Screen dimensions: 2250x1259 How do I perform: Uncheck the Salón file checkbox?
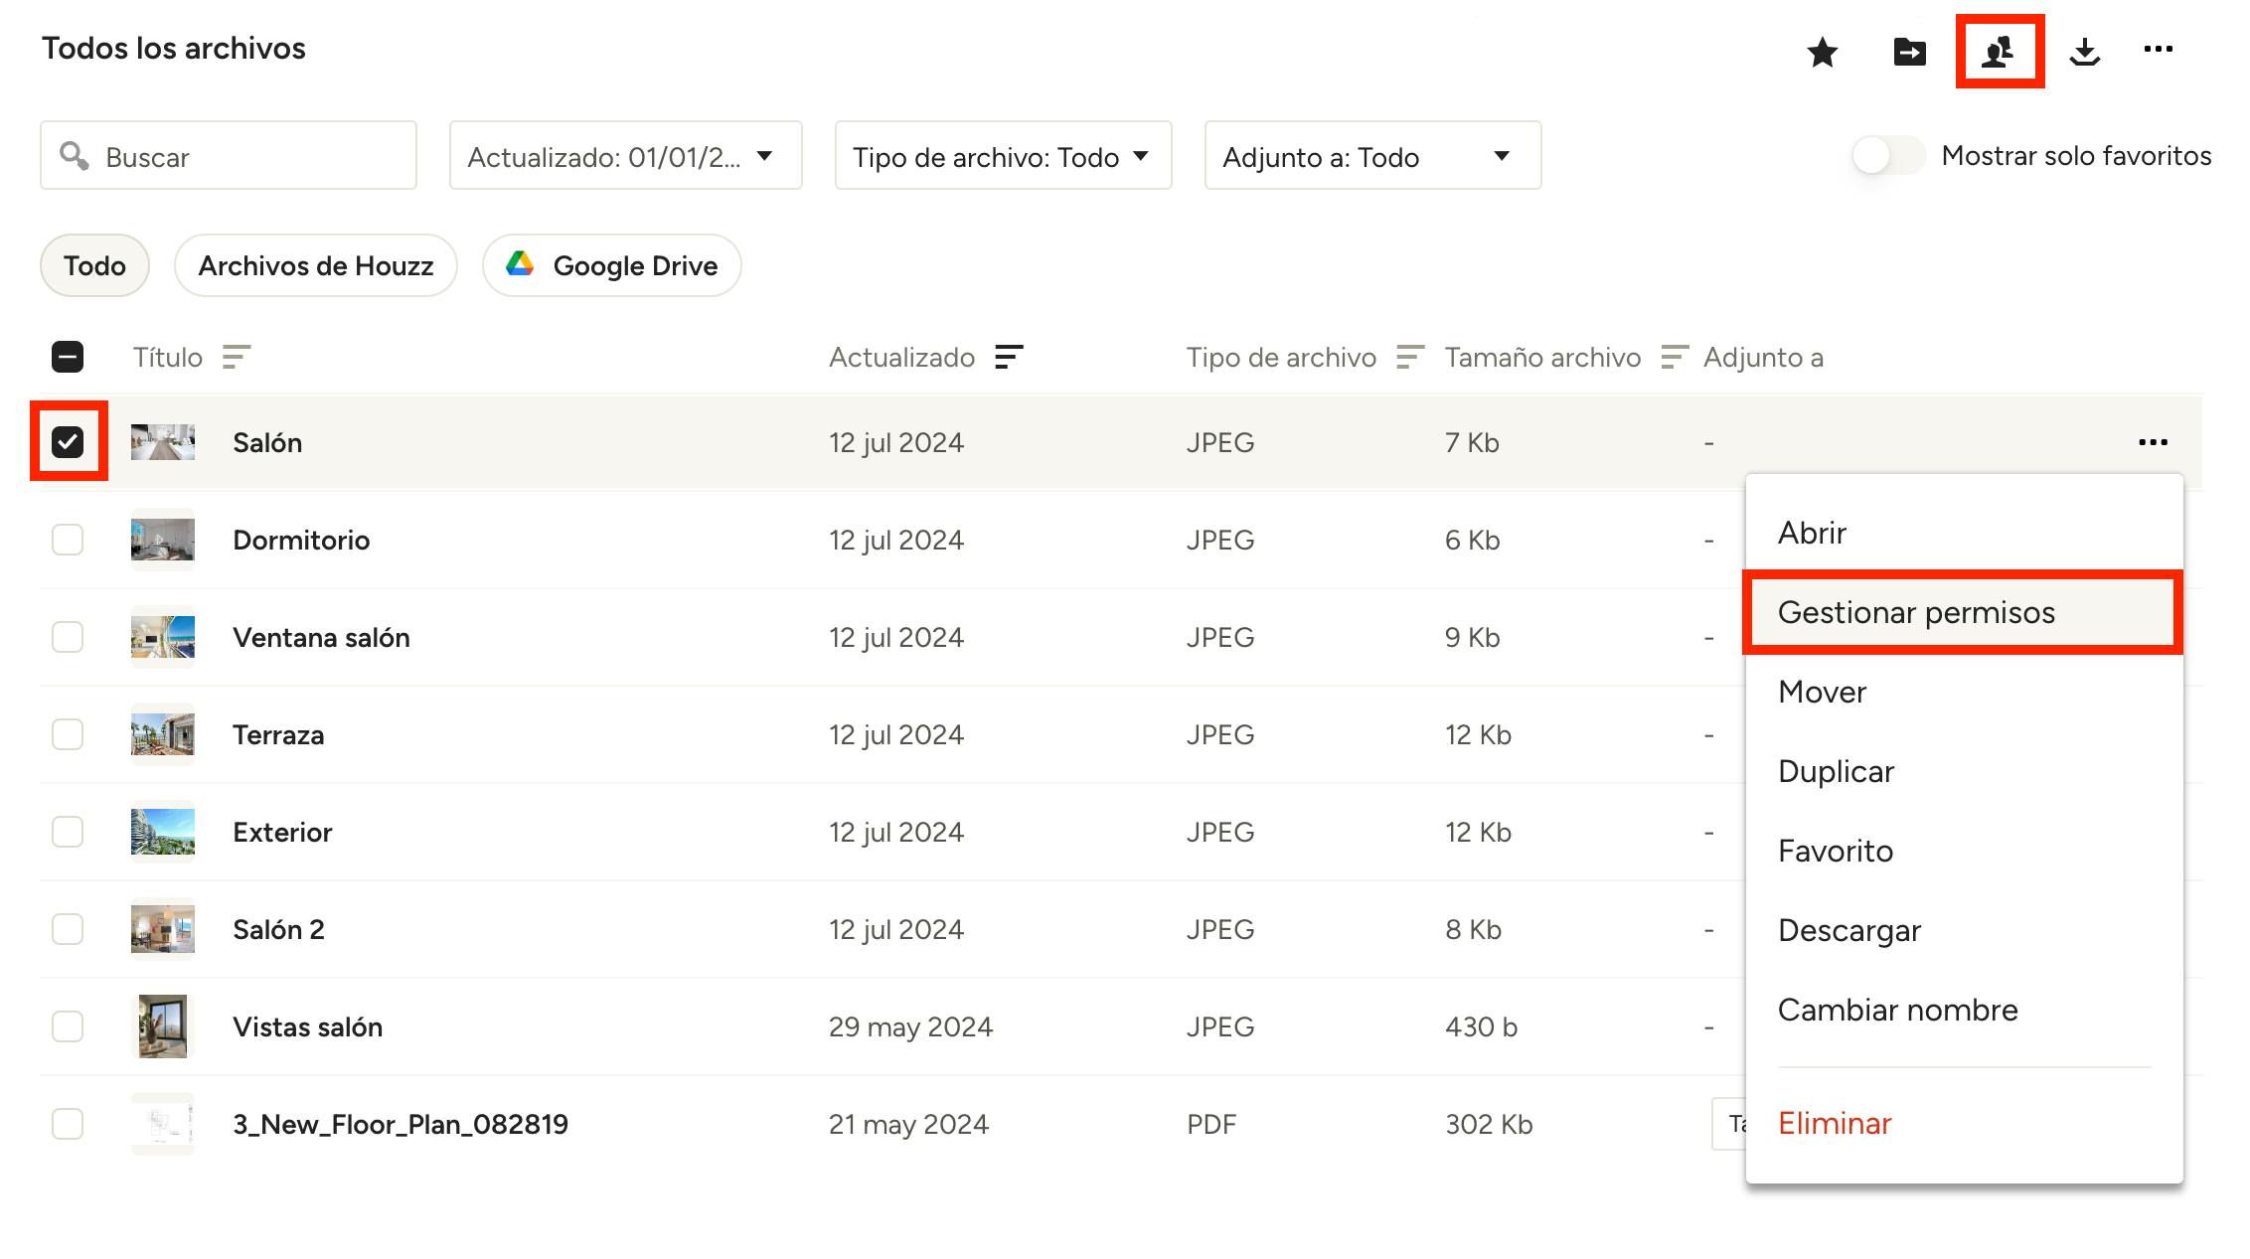[68, 441]
